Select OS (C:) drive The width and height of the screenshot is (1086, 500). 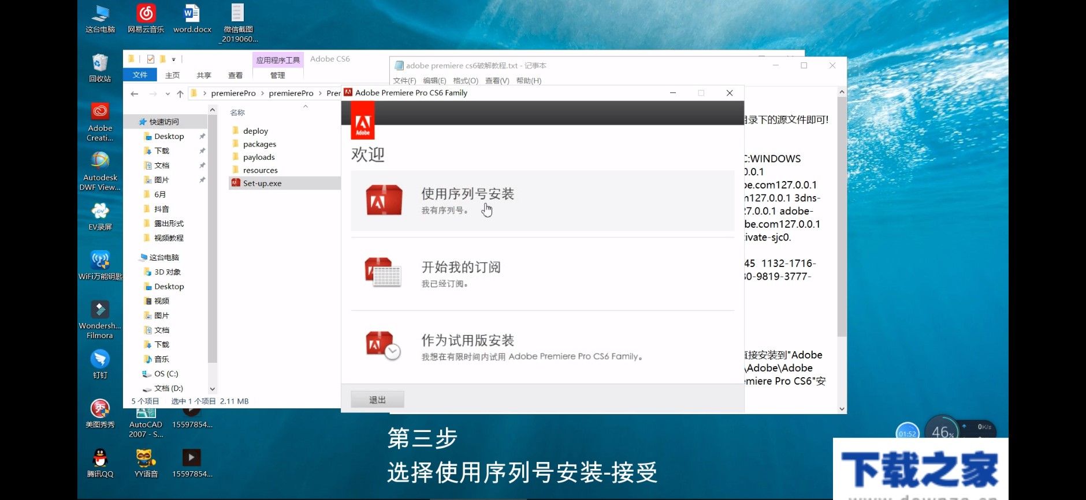[166, 374]
